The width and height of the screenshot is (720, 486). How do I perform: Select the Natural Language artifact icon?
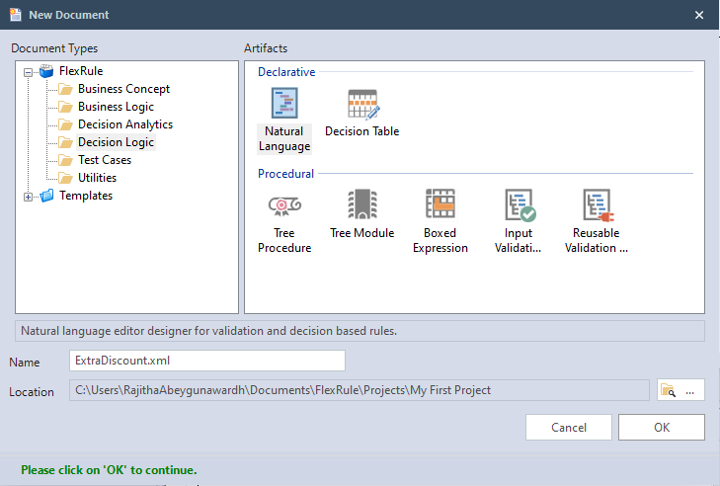pyautogui.click(x=284, y=104)
